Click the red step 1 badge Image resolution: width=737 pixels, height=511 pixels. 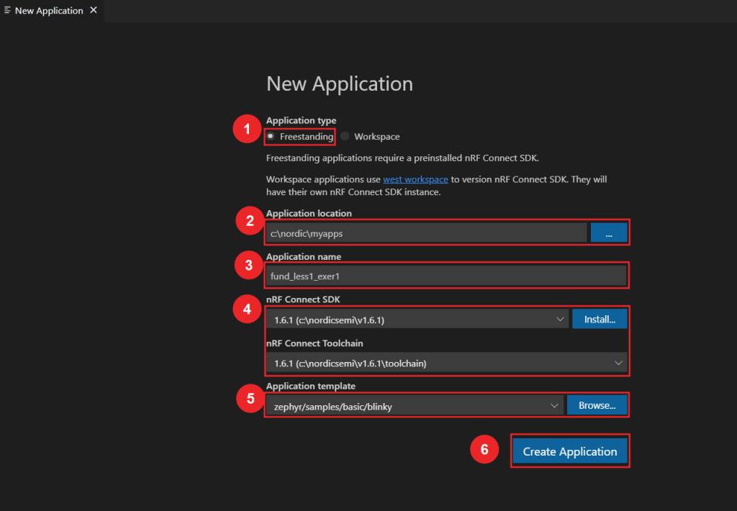point(247,130)
